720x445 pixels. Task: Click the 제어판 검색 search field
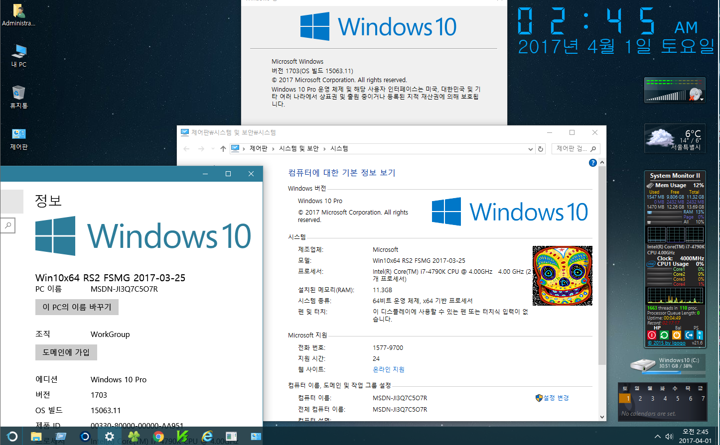576,149
